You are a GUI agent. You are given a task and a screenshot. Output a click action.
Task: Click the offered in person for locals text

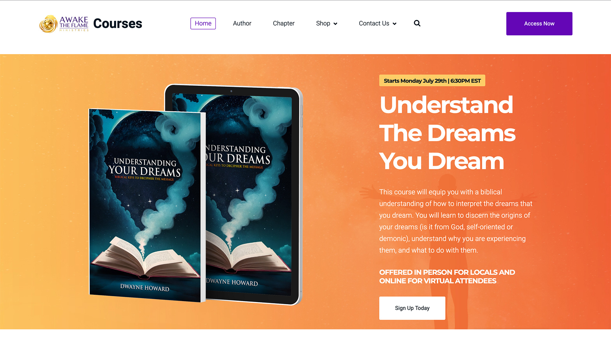(x=447, y=277)
